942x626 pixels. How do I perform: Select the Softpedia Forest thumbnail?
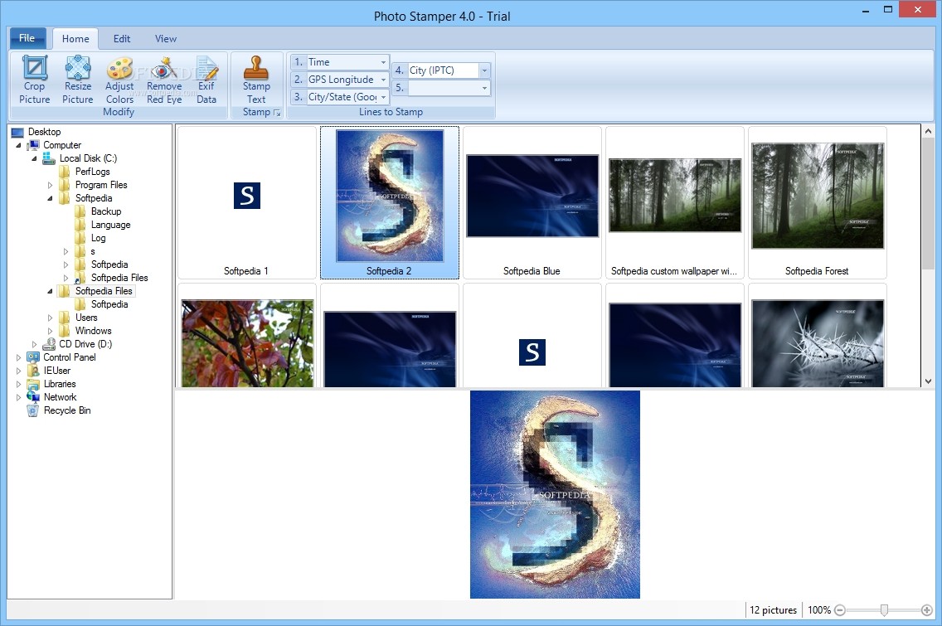point(818,202)
